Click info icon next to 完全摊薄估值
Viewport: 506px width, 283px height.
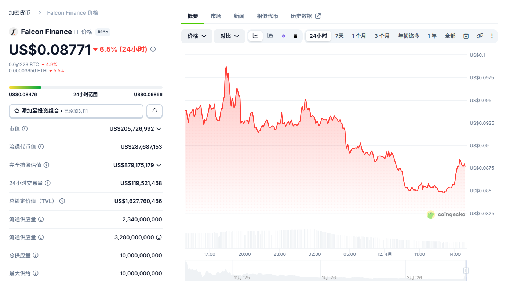click(46, 165)
